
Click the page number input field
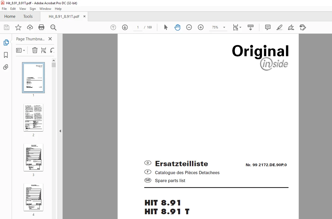[138, 27]
